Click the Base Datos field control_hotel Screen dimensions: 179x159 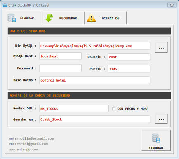[x=94, y=80]
